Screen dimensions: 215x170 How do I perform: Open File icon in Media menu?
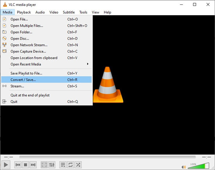point(4,19)
